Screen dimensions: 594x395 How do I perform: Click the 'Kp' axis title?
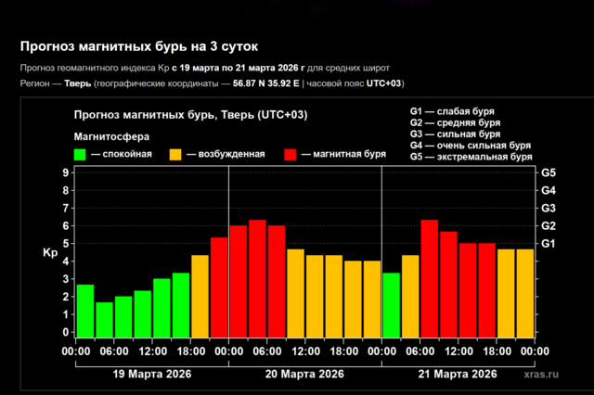[x=50, y=253]
